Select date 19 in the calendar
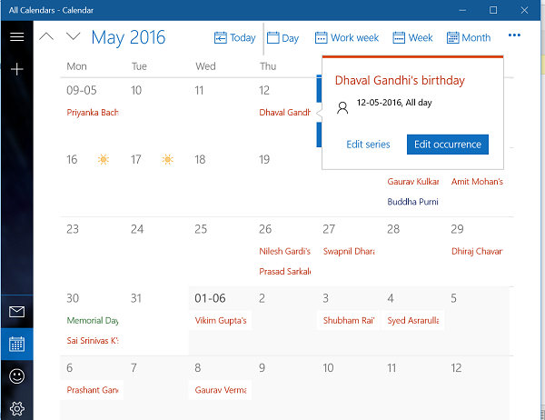Image resolution: width=545 pixels, height=420 pixels. [264, 159]
